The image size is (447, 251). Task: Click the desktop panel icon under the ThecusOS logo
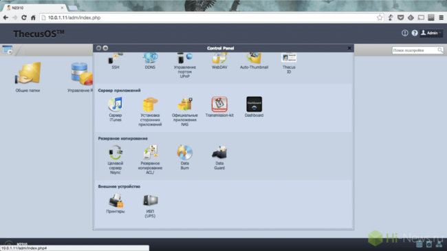(8, 50)
